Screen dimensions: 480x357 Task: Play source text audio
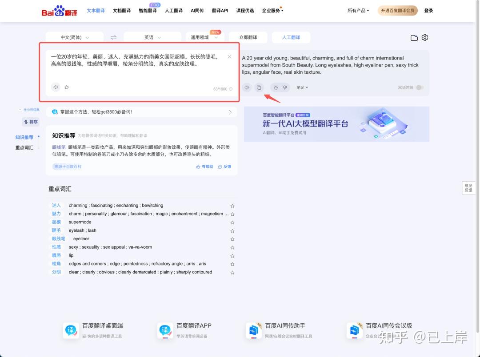point(56,87)
